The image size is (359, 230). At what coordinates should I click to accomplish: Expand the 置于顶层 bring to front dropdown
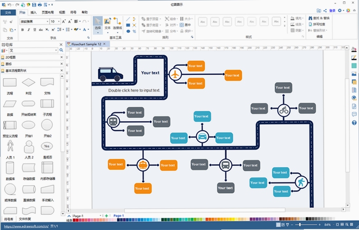(x=160, y=19)
